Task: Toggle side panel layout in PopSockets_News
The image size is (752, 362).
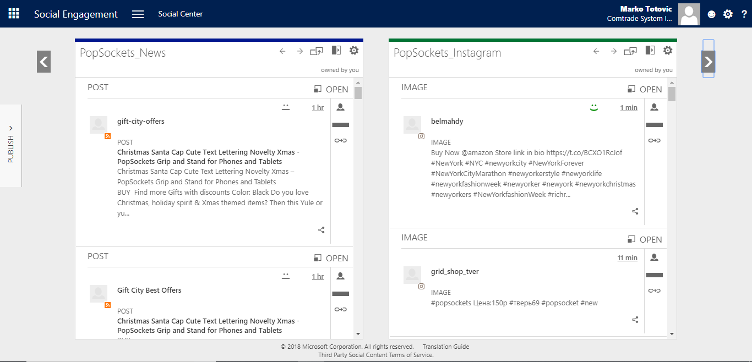Action: click(x=336, y=51)
